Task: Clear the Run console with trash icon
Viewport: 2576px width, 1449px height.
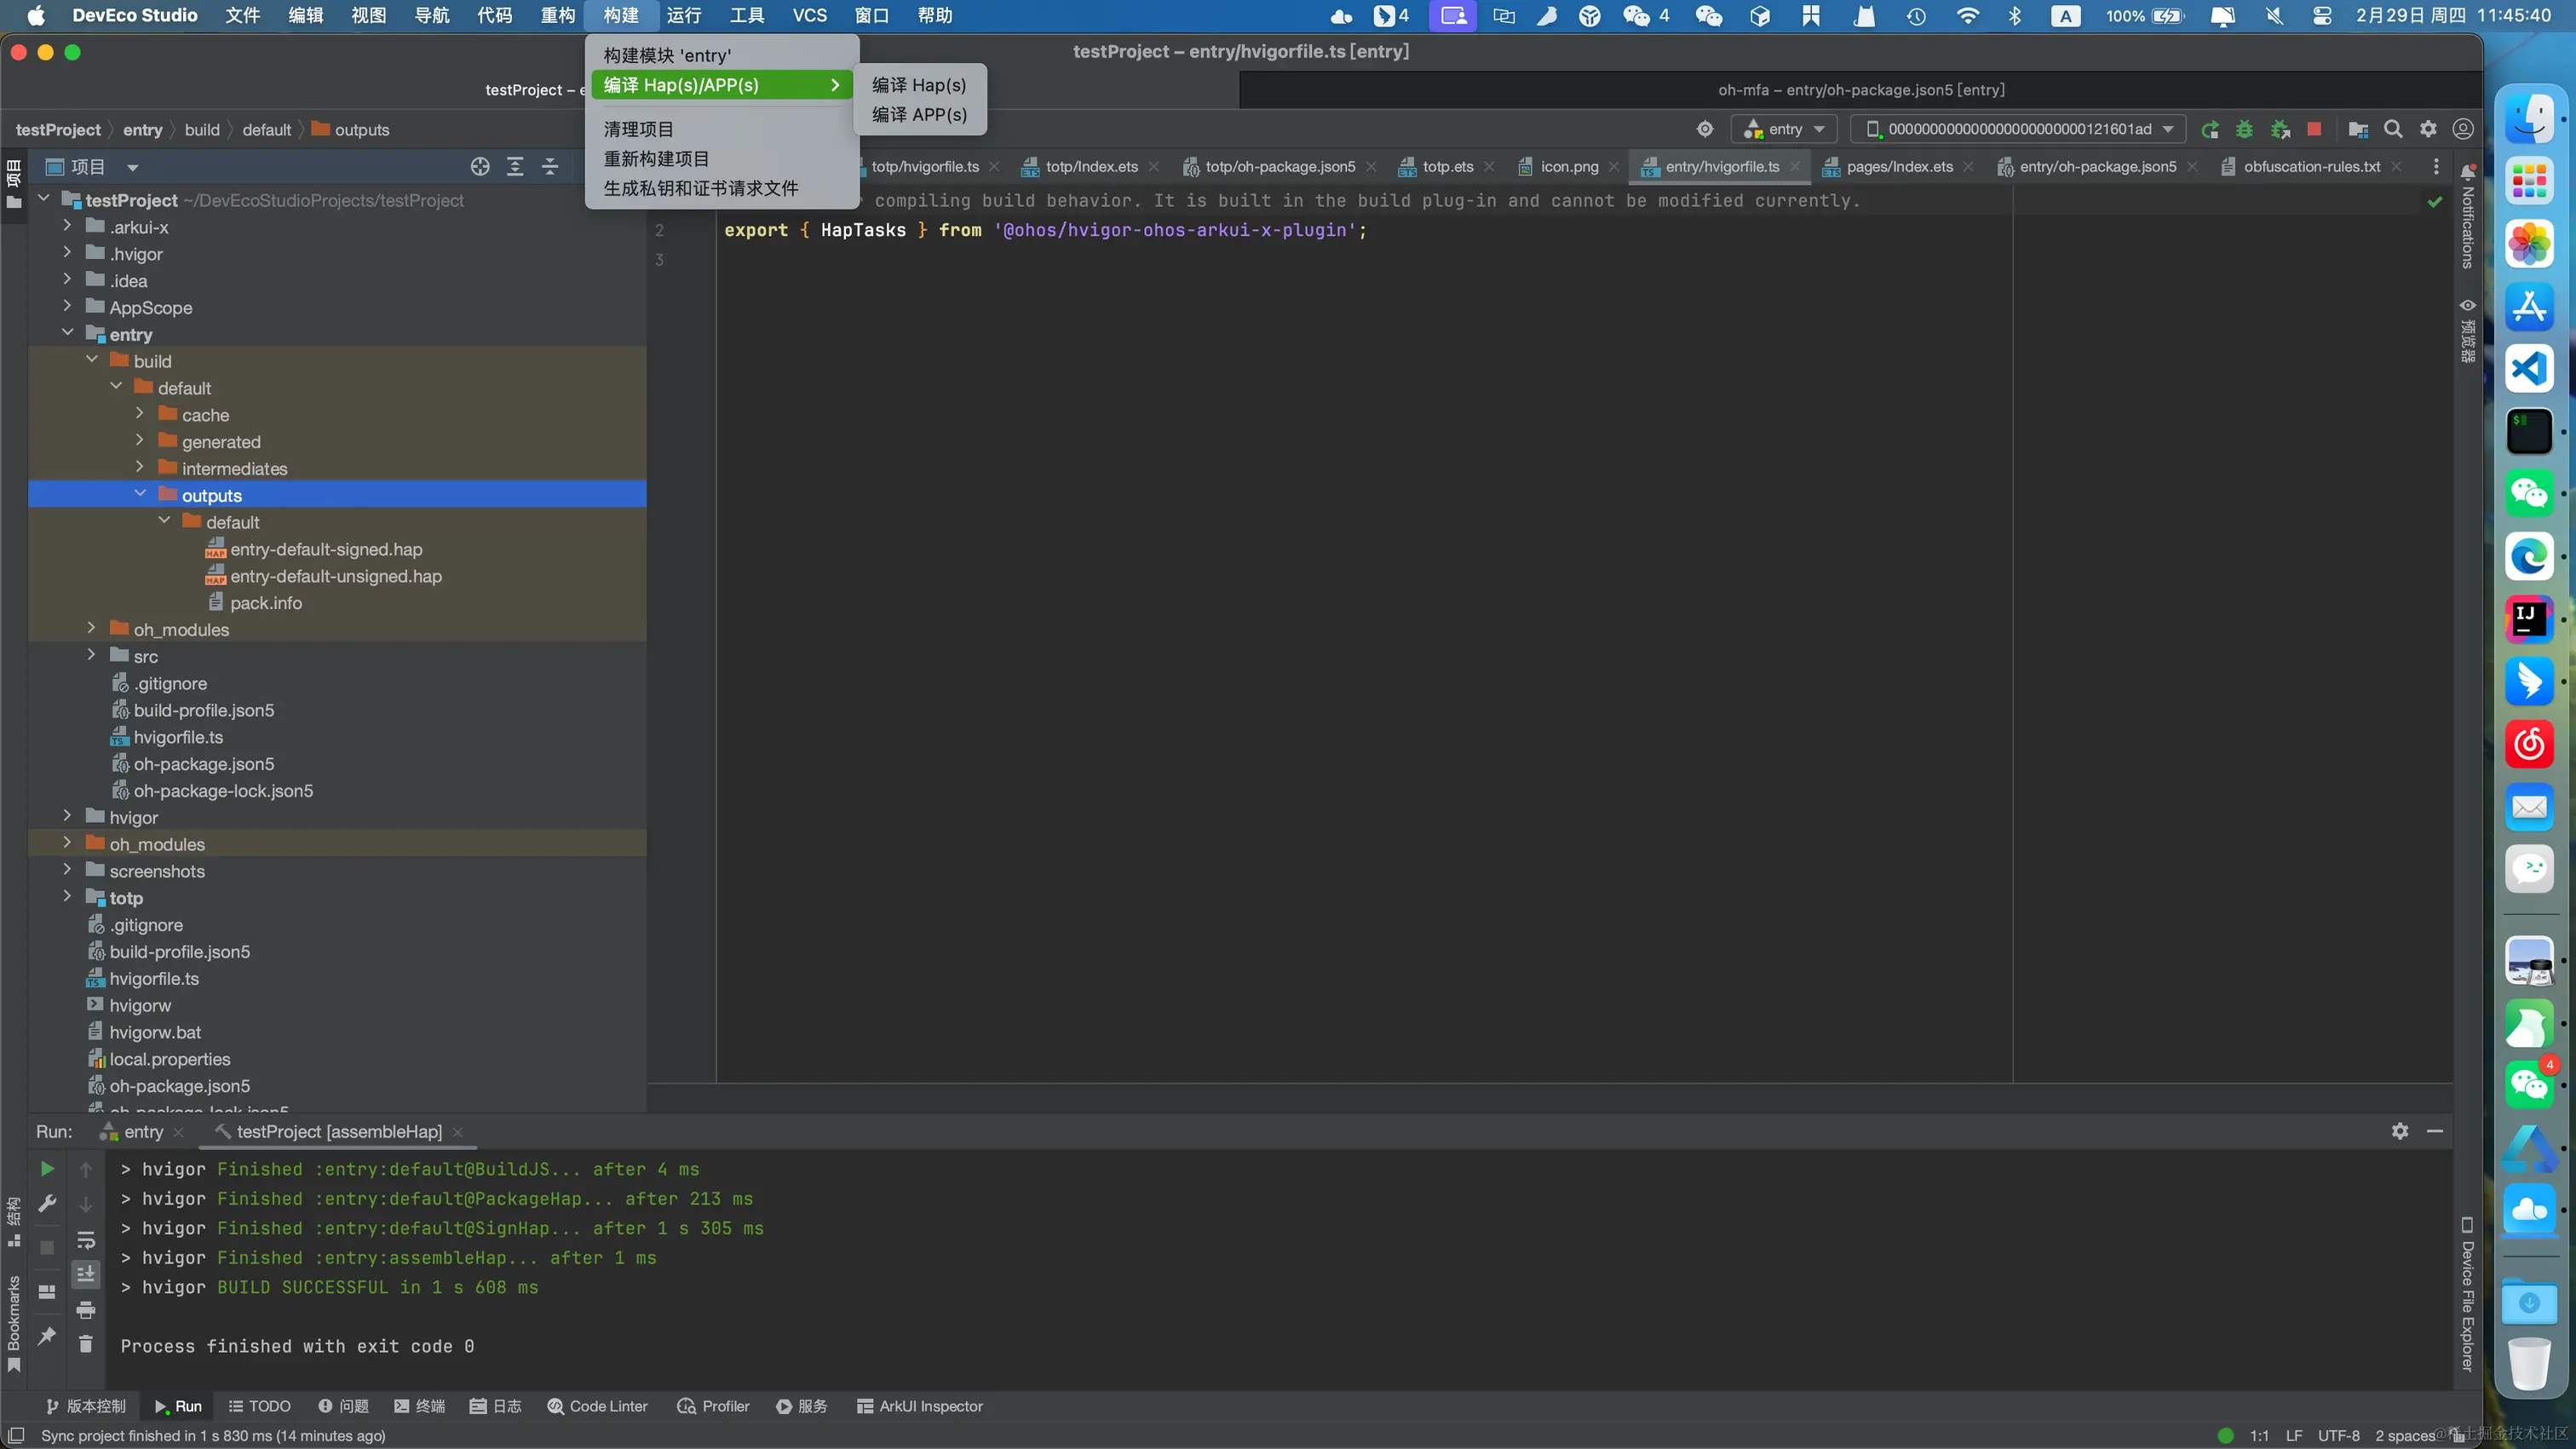Action: [x=86, y=1344]
